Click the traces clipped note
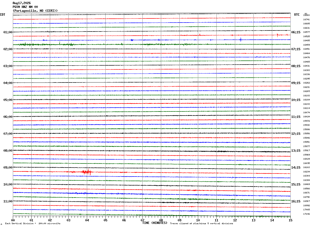The image size is (311, 227). [202, 224]
